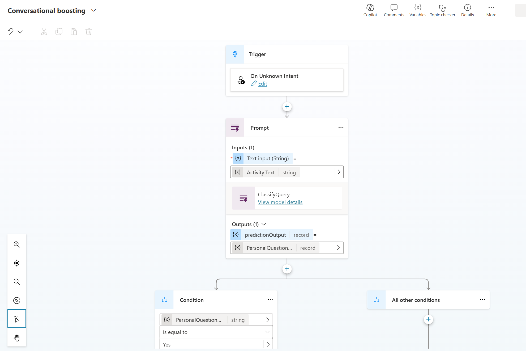This screenshot has width=526, height=351.
Task: Click the Copy icon in toolbar
Action: [x=59, y=32]
